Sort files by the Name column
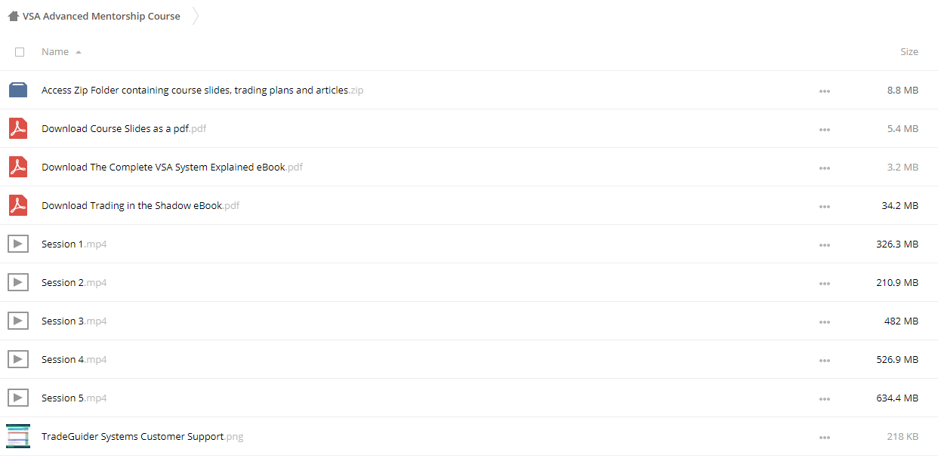The image size is (938, 458). coord(55,52)
